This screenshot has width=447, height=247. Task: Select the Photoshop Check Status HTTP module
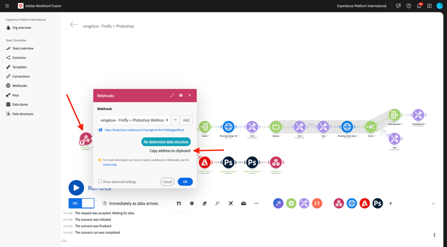[347, 126]
